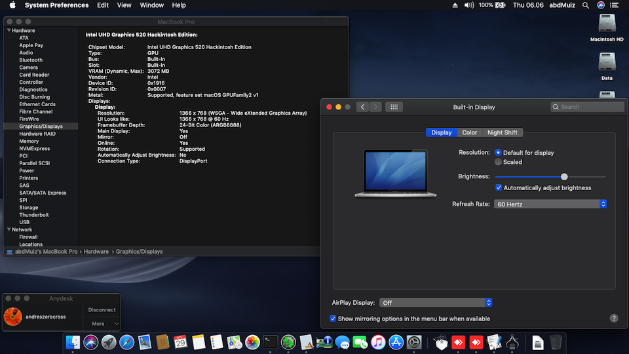Open the Refresh Rate dropdown
This screenshot has width=629, height=354.
[550, 205]
